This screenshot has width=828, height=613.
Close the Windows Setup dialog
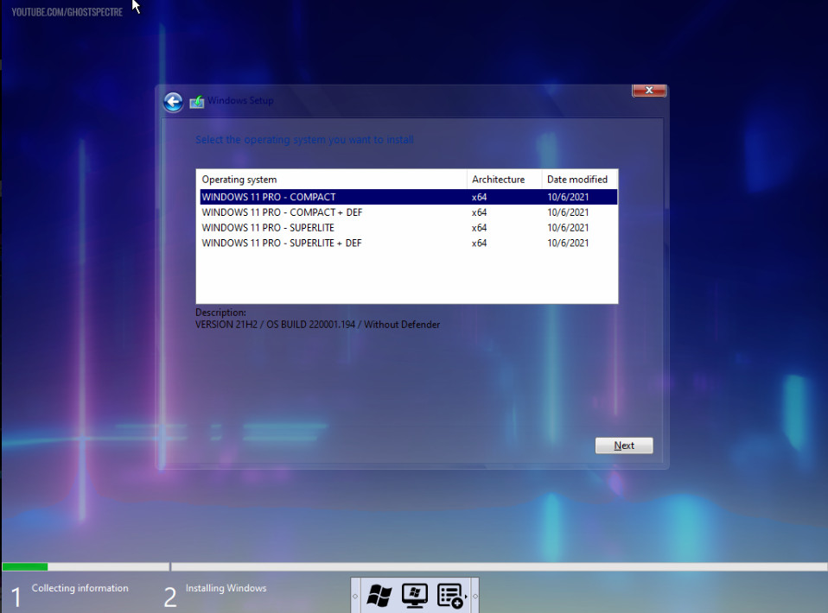point(649,90)
